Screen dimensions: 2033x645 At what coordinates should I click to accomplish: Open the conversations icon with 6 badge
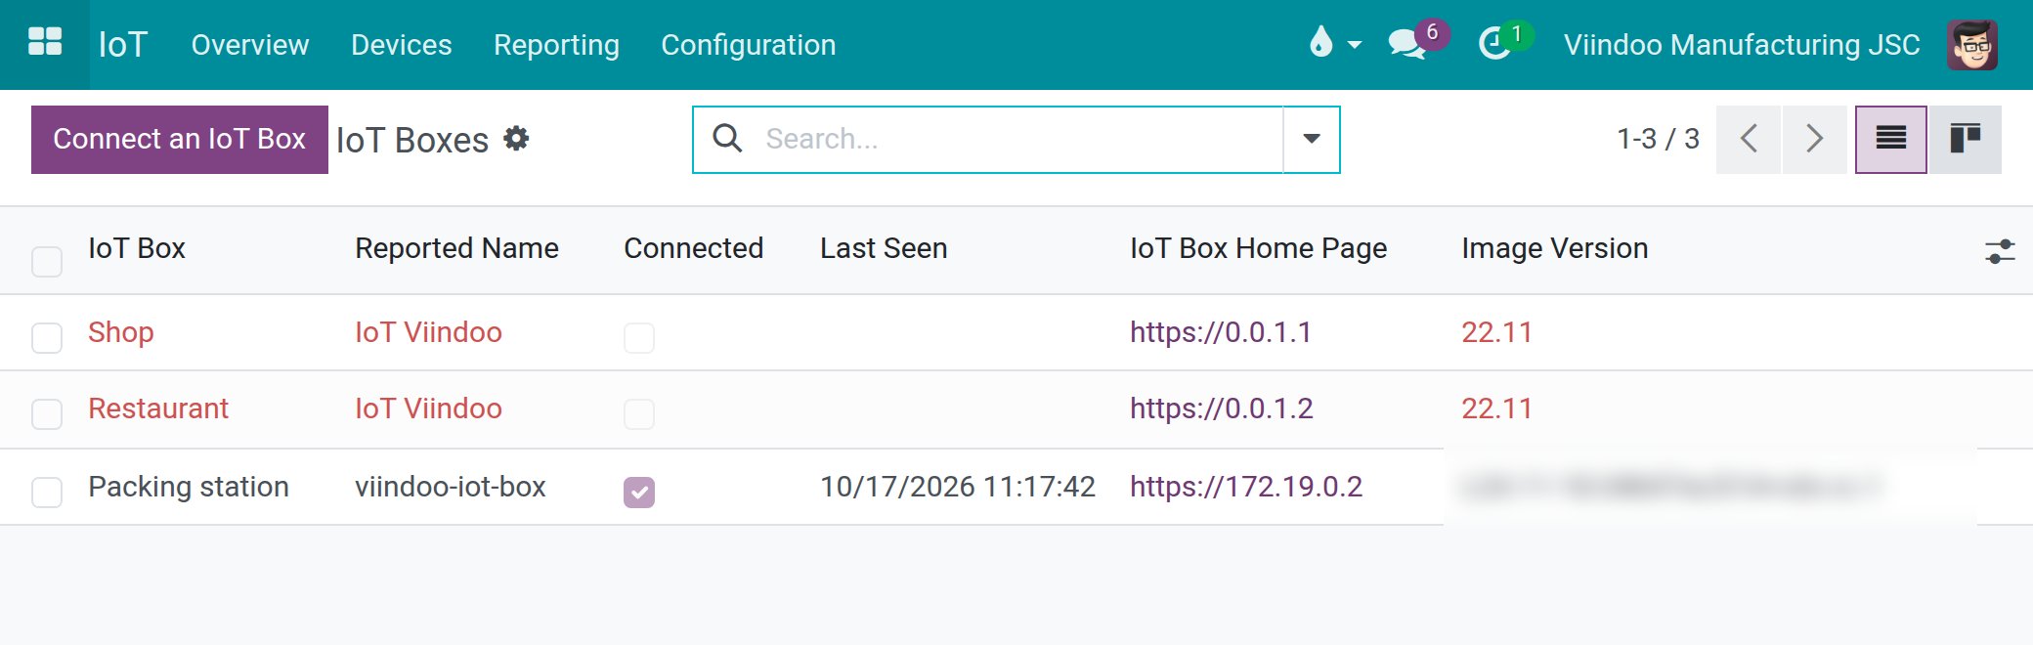(x=1407, y=44)
